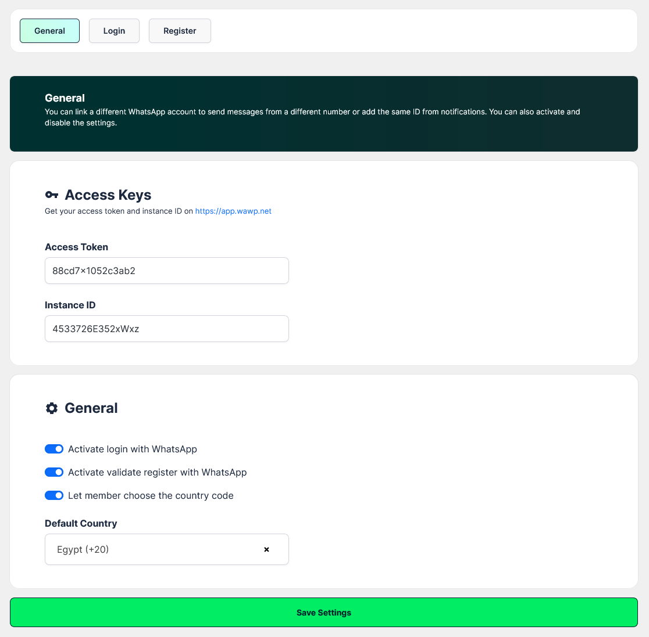Turn off Let member choose the country code switch
This screenshot has height=637, width=649.
point(54,495)
